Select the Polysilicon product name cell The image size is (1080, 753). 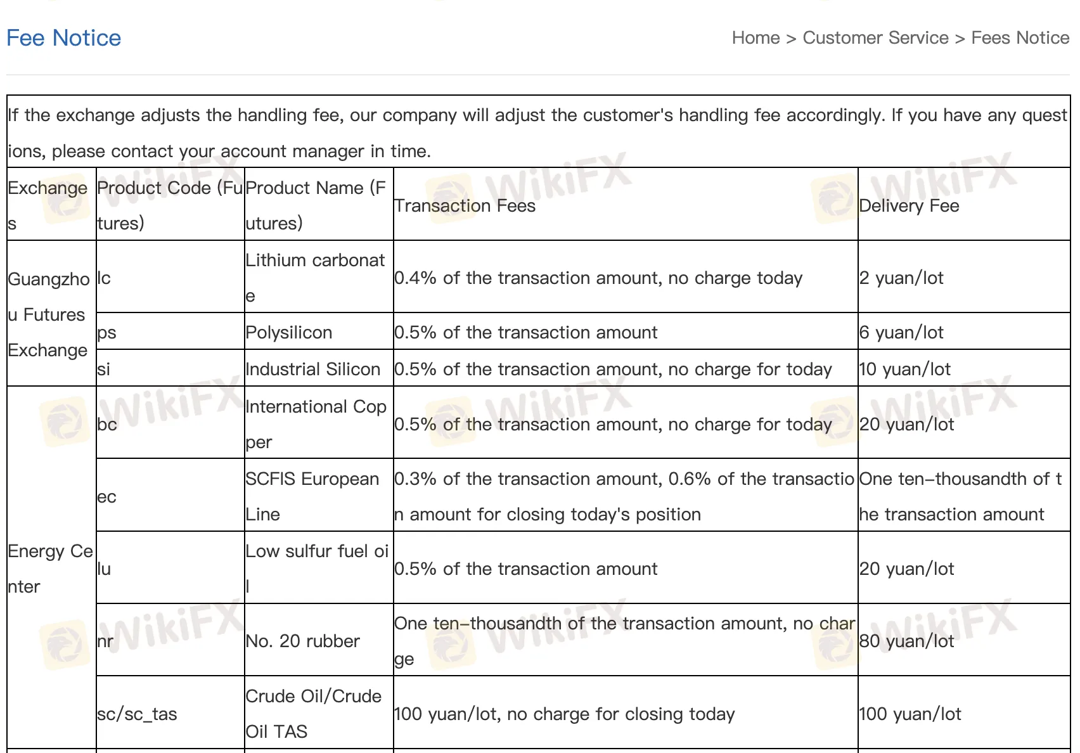tap(289, 332)
